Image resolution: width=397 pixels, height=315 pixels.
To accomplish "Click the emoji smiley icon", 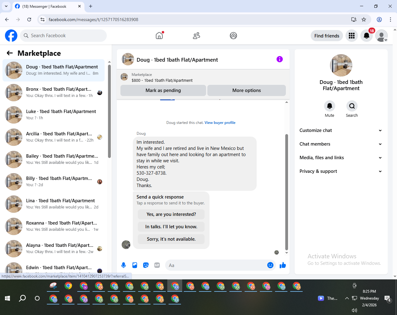I will pyautogui.click(x=270, y=265).
